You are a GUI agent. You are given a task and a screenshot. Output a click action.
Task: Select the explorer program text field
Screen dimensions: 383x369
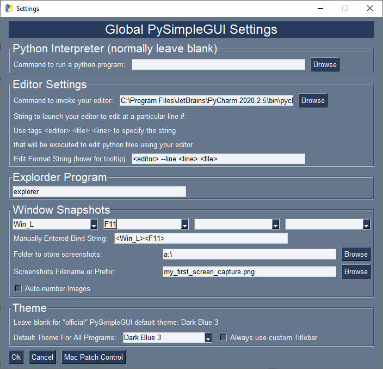point(99,192)
